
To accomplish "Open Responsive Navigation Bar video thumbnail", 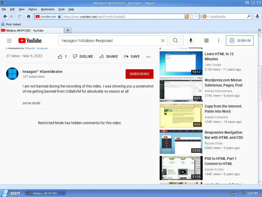I will (181, 142).
